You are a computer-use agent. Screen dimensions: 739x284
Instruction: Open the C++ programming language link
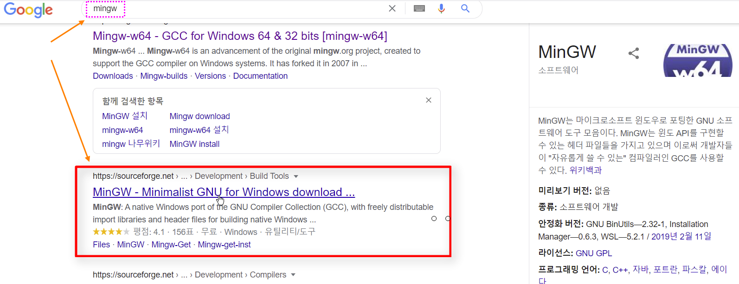tap(620, 270)
